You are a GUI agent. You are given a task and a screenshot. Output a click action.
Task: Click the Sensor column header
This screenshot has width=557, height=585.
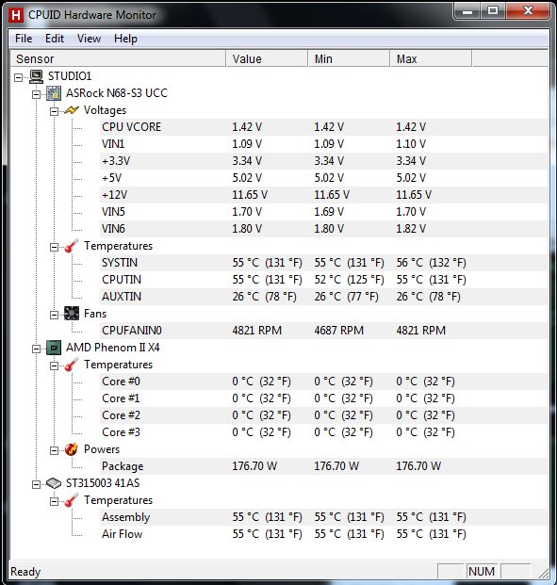[118, 59]
